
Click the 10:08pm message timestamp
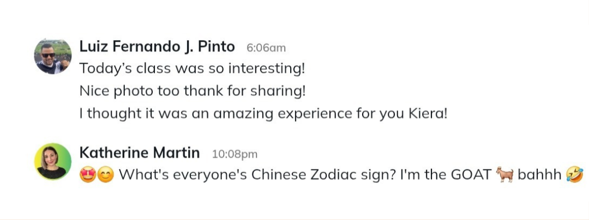click(235, 154)
